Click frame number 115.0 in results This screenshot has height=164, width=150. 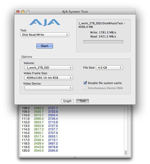26,133
